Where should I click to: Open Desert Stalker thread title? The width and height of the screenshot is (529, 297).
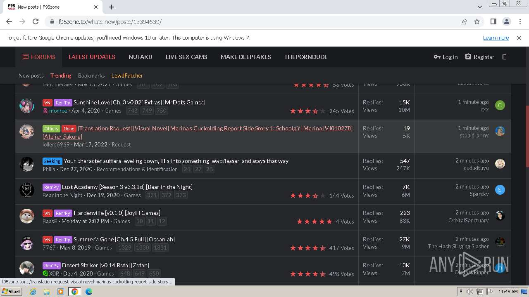pos(105,265)
